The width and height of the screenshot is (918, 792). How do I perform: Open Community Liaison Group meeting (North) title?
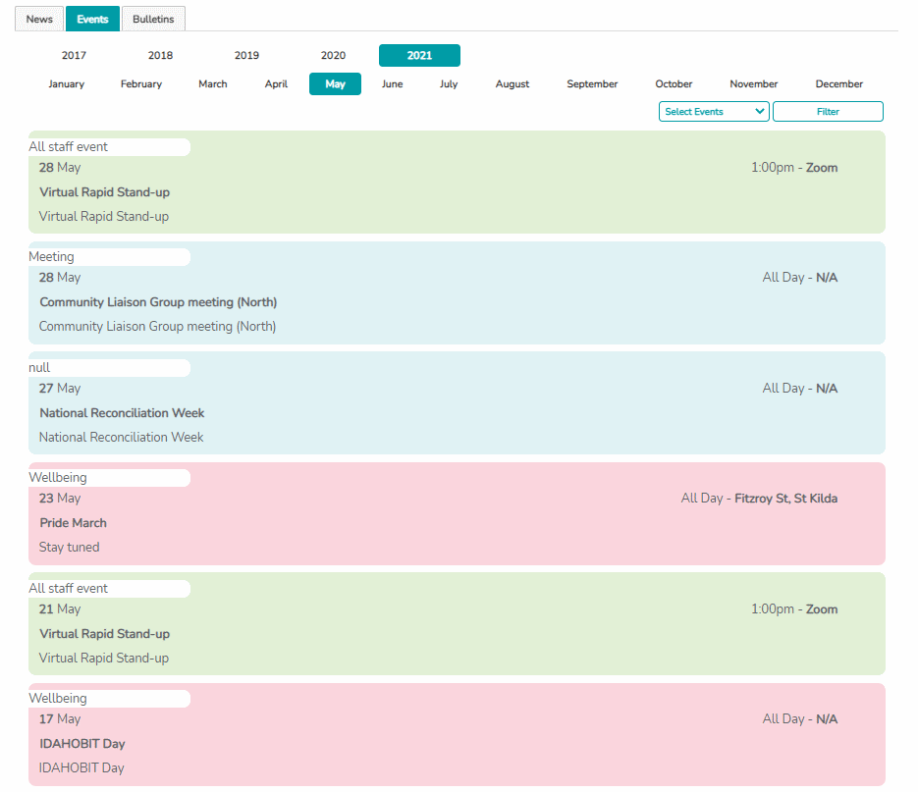[158, 302]
